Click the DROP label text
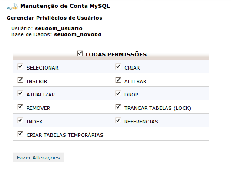The height and width of the screenshot is (169, 231). [x=131, y=95]
